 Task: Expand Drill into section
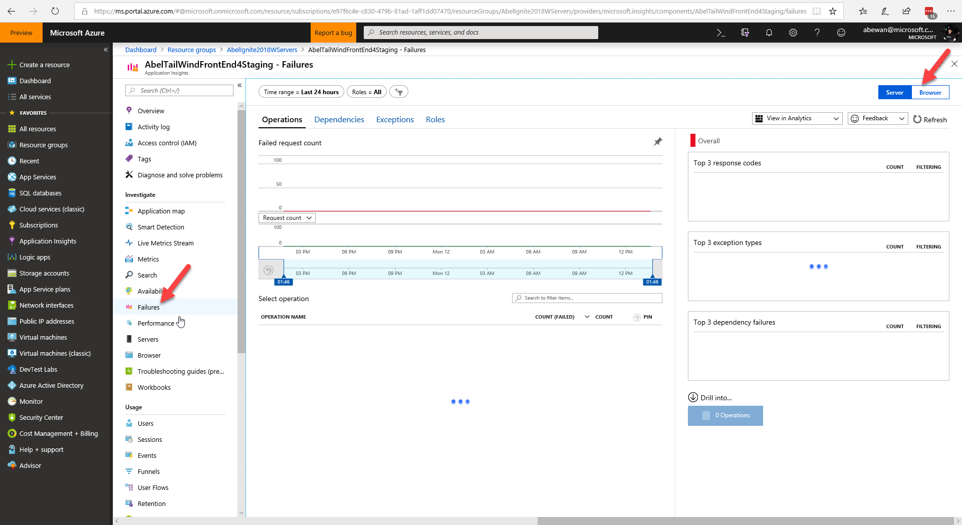pos(710,397)
